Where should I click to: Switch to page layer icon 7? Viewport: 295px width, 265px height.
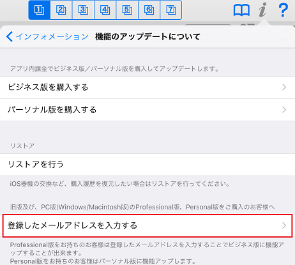point(171,10)
